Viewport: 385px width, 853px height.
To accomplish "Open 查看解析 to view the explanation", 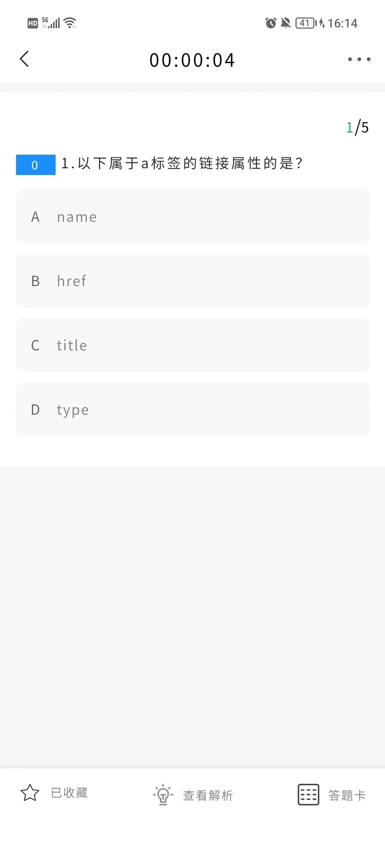I will coord(208,795).
